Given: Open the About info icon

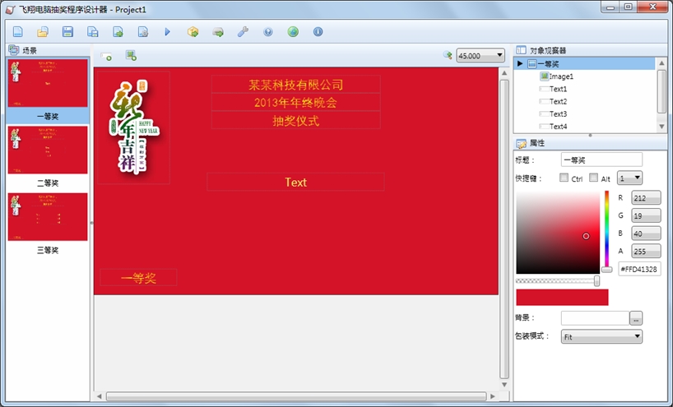Looking at the screenshot, I should click(318, 32).
